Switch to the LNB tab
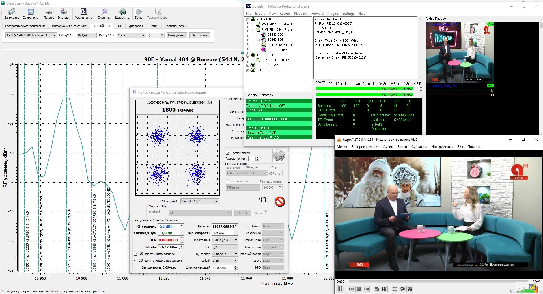 coord(119,26)
